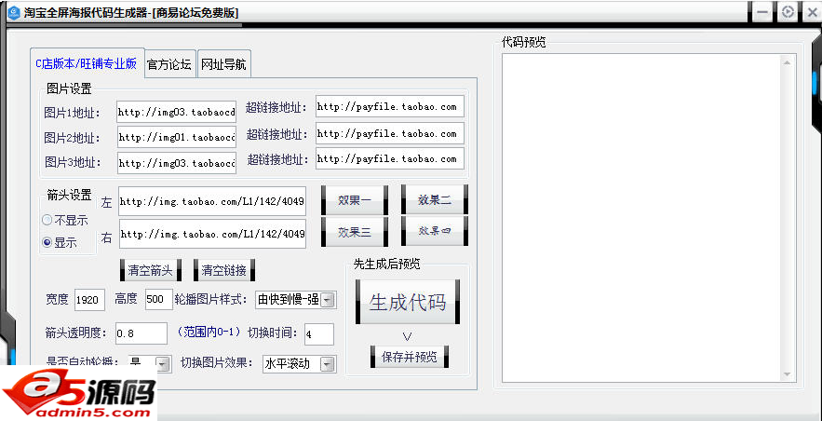Viewport: 822px width, 421px height.
Task: Click the 生成代码 button
Action: point(408,302)
